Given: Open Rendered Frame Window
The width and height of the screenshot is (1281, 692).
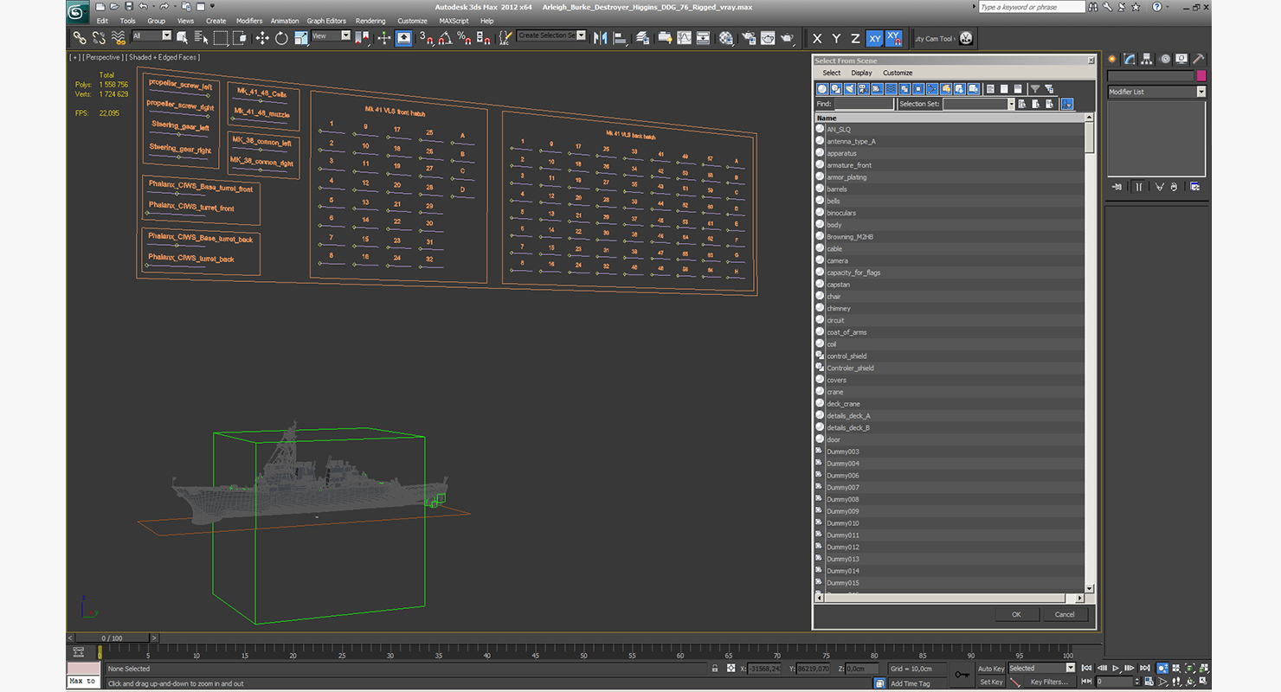Looking at the screenshot, I should (768, 38).
